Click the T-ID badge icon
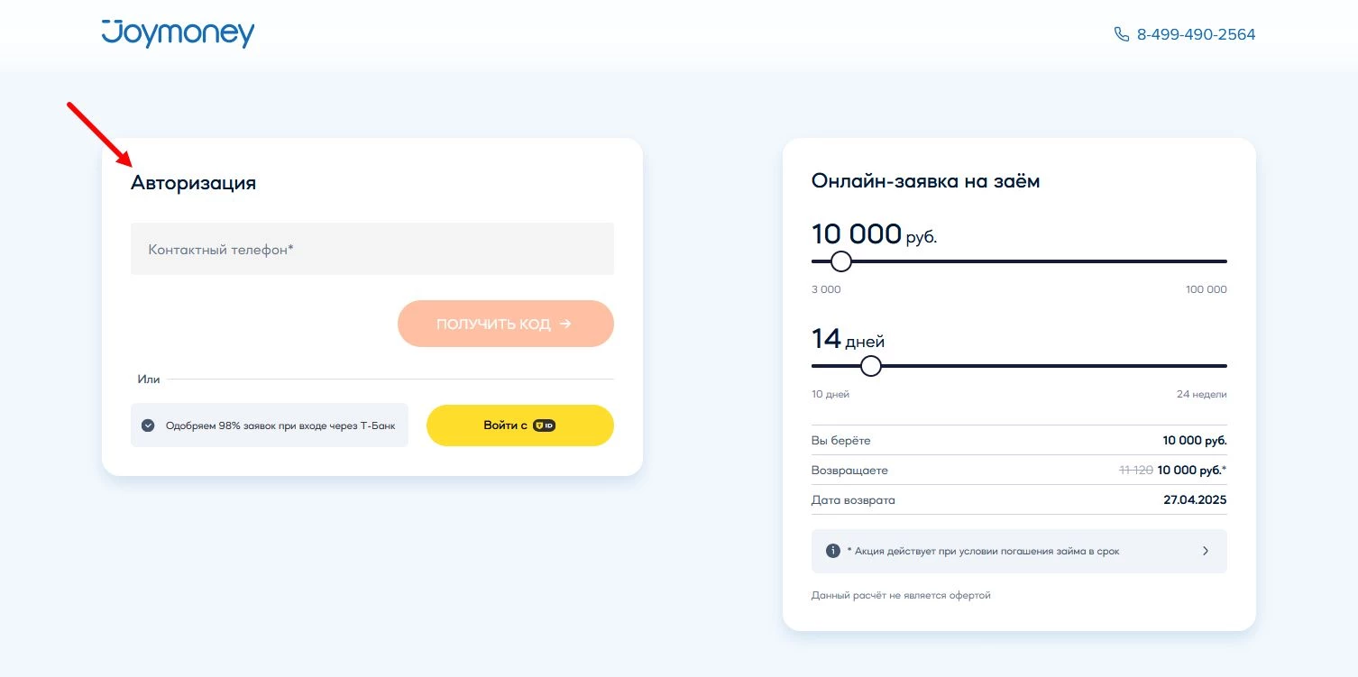1358x677 pixels. 544,425
